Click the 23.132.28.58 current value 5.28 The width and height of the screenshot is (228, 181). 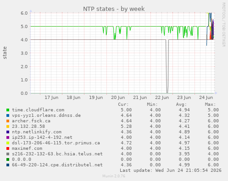click(126, 126)
